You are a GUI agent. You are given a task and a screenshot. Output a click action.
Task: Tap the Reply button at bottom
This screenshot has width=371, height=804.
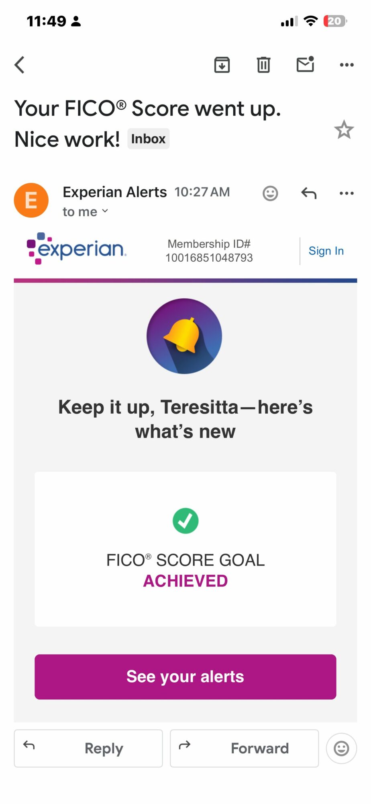pos(88,748)
